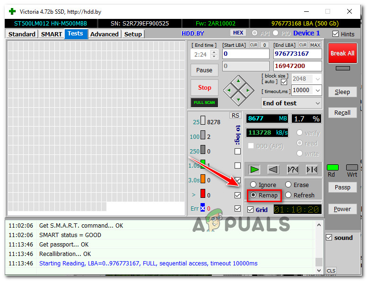The height and width of the screenshot is (281, 367).
Task: Open the block size 2048 dropdown
Action: coord(318,79)
